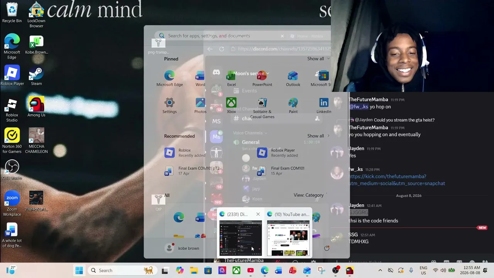Screen dimensions: 494x278
Task: Open volume control in system tray
Action: [x=443, y=270]
